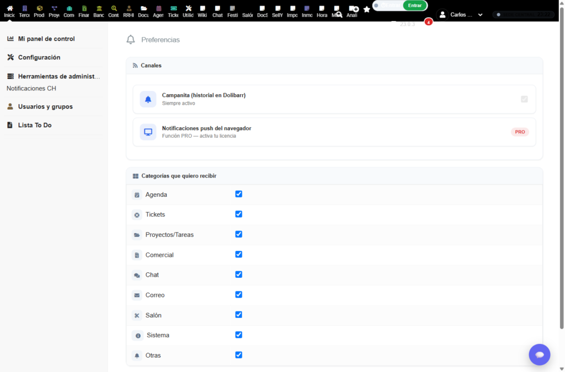
Task: Uncheck the Correo category checkbox
Action: pyautogui.click(x=238, y=295)
